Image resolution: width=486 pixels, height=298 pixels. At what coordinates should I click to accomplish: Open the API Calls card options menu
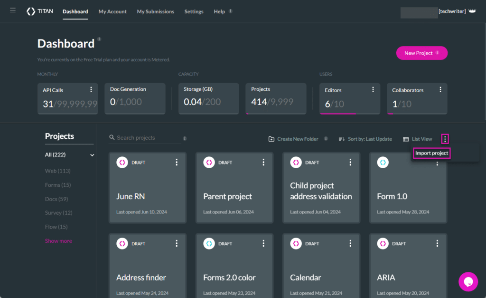pyautogui.click(x=92, y=89)
